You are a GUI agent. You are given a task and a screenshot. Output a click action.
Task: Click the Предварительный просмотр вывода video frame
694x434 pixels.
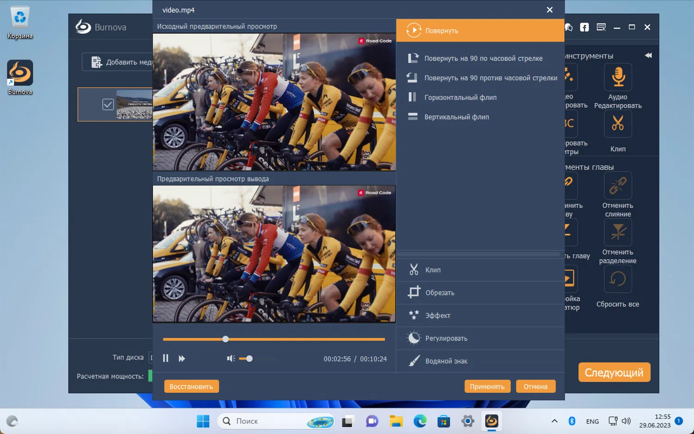(x=274, y=254)
